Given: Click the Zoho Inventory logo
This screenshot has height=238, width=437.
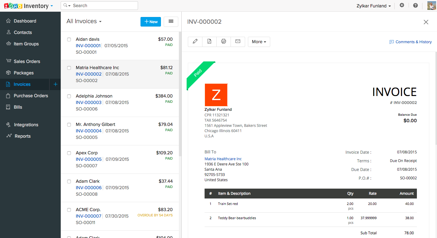Looking at the screenshot, I should point(26,6).
